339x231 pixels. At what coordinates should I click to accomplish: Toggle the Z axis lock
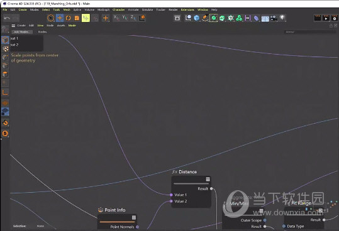coord(133,18)
